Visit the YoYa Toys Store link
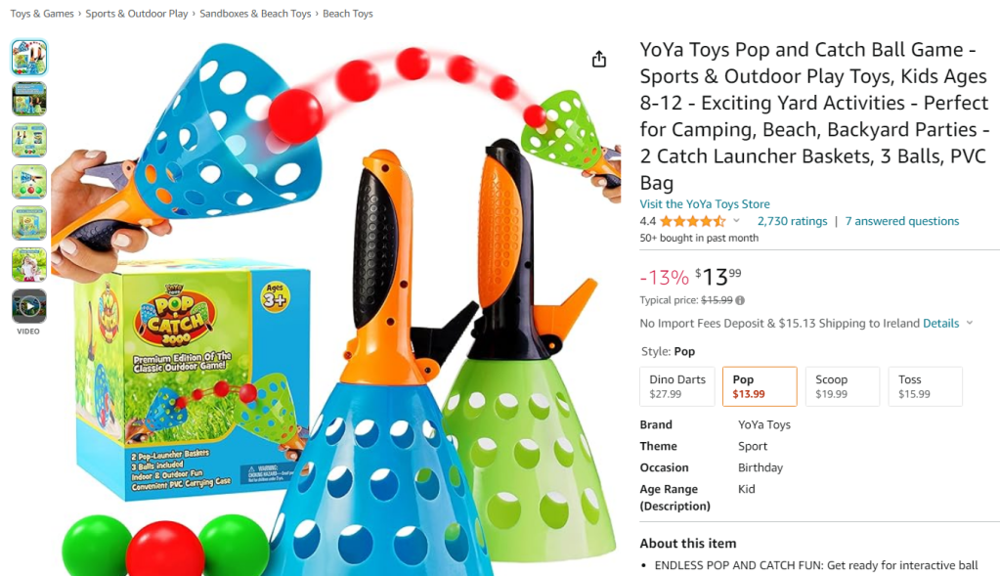The width and height of the screenshot is (1000, 576). (705, 204)
